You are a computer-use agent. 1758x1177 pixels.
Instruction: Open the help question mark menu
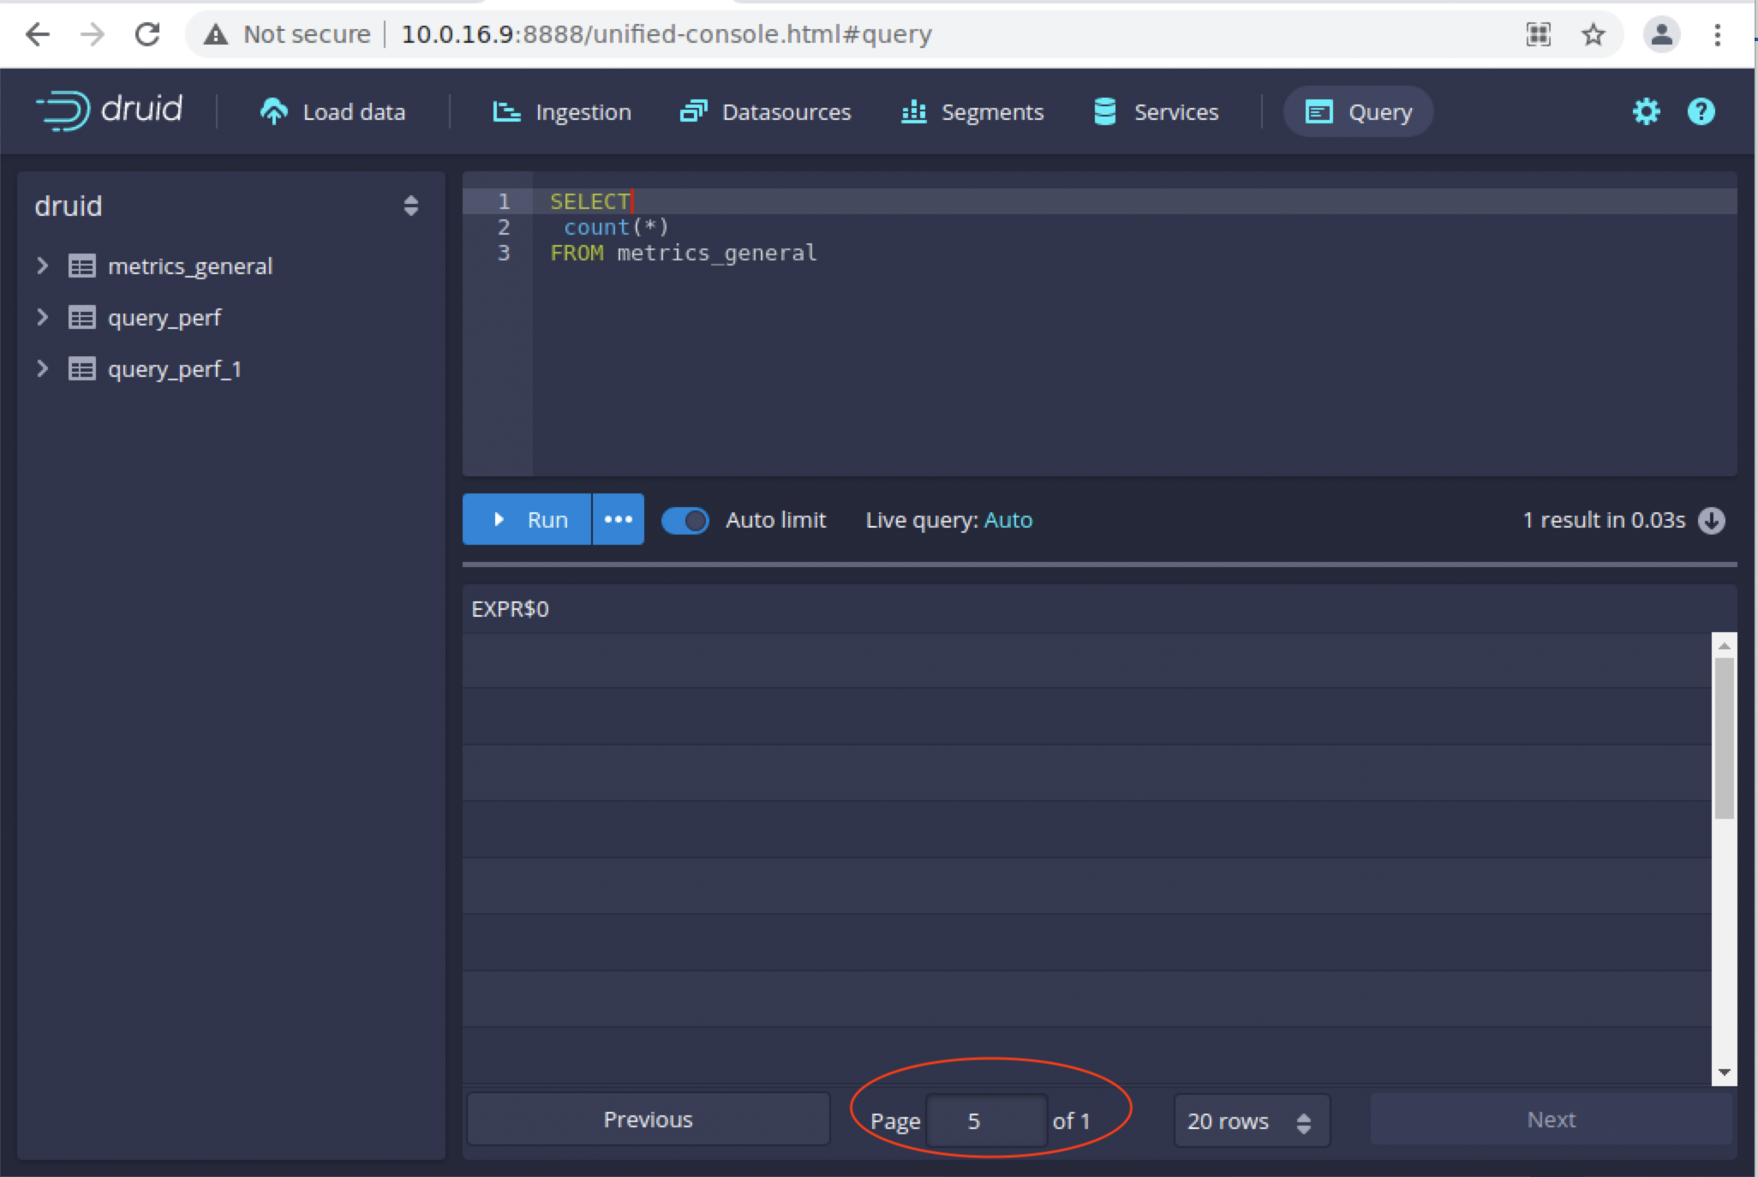click(x=1701, y=111)
